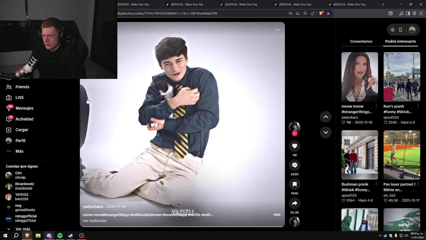Show hidden system tray icons chevron
The width and height of the screenshot is (426, 240).
pyautogui.click(x=380, y=236)
